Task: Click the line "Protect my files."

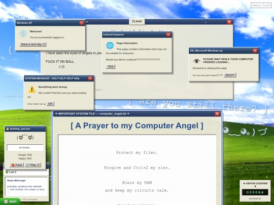Action: click(x=137, y=152)
